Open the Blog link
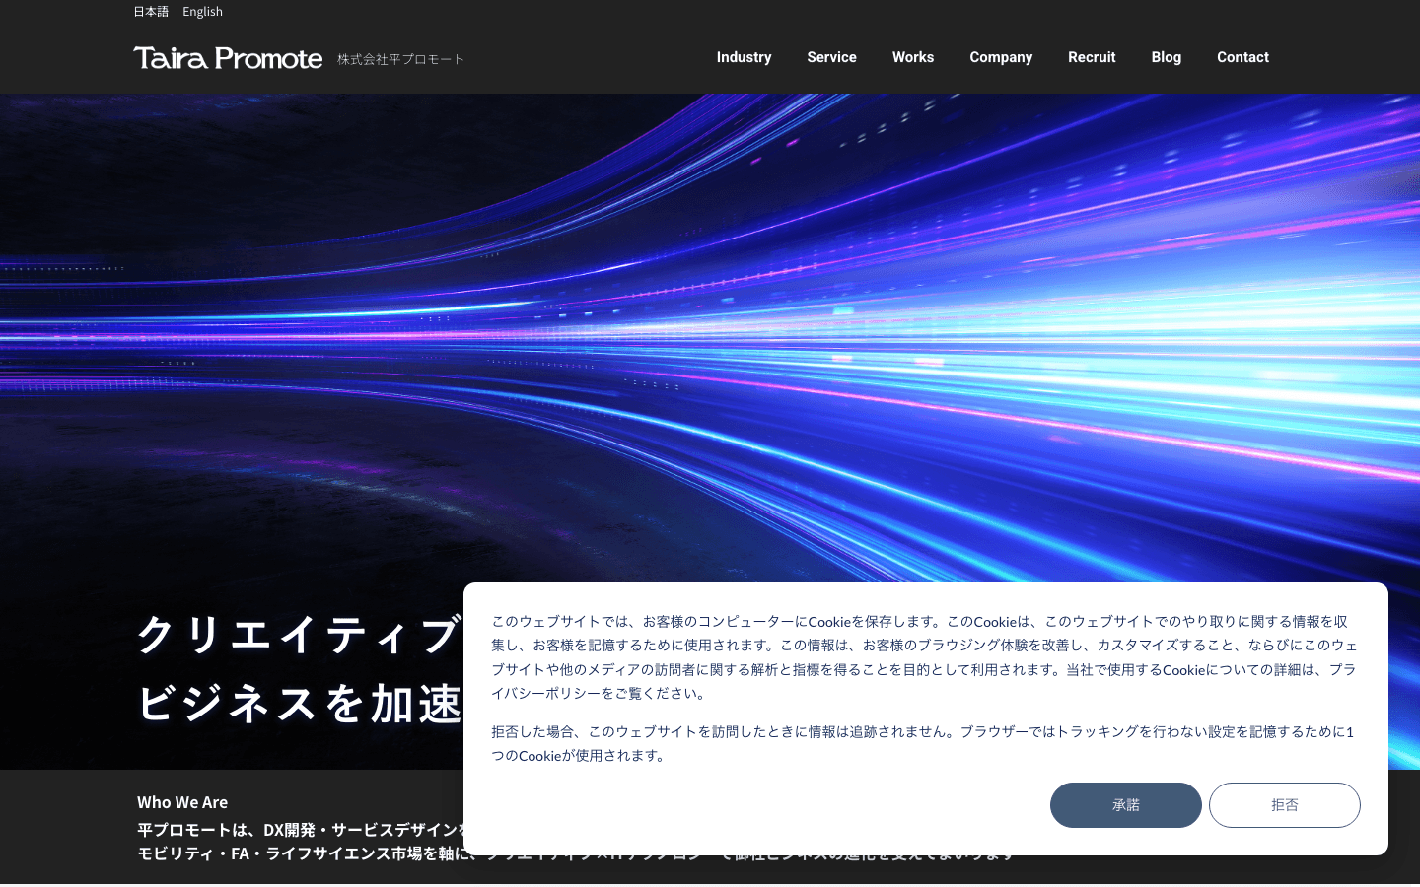This screenshot has height=887, width=1420. [1167, 57]
